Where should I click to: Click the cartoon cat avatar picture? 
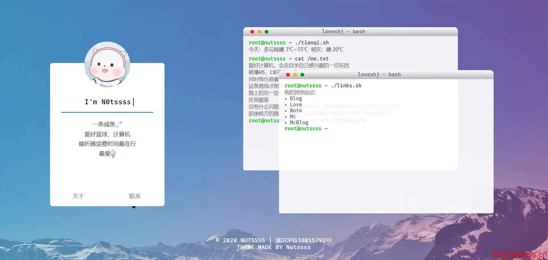tap(107, 64)
